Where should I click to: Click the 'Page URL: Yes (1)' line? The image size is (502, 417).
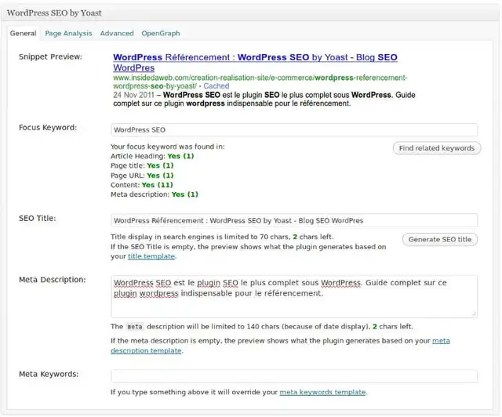click(x=142, y=176)
